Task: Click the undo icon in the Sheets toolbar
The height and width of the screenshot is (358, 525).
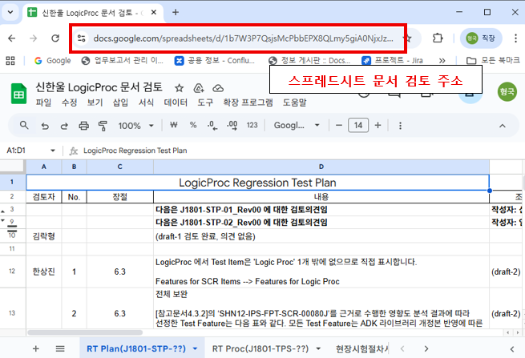Action: pyautogui.click(x=43, y=125)
